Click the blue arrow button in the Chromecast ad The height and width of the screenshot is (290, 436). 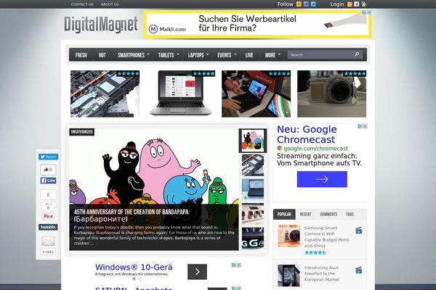322,179
